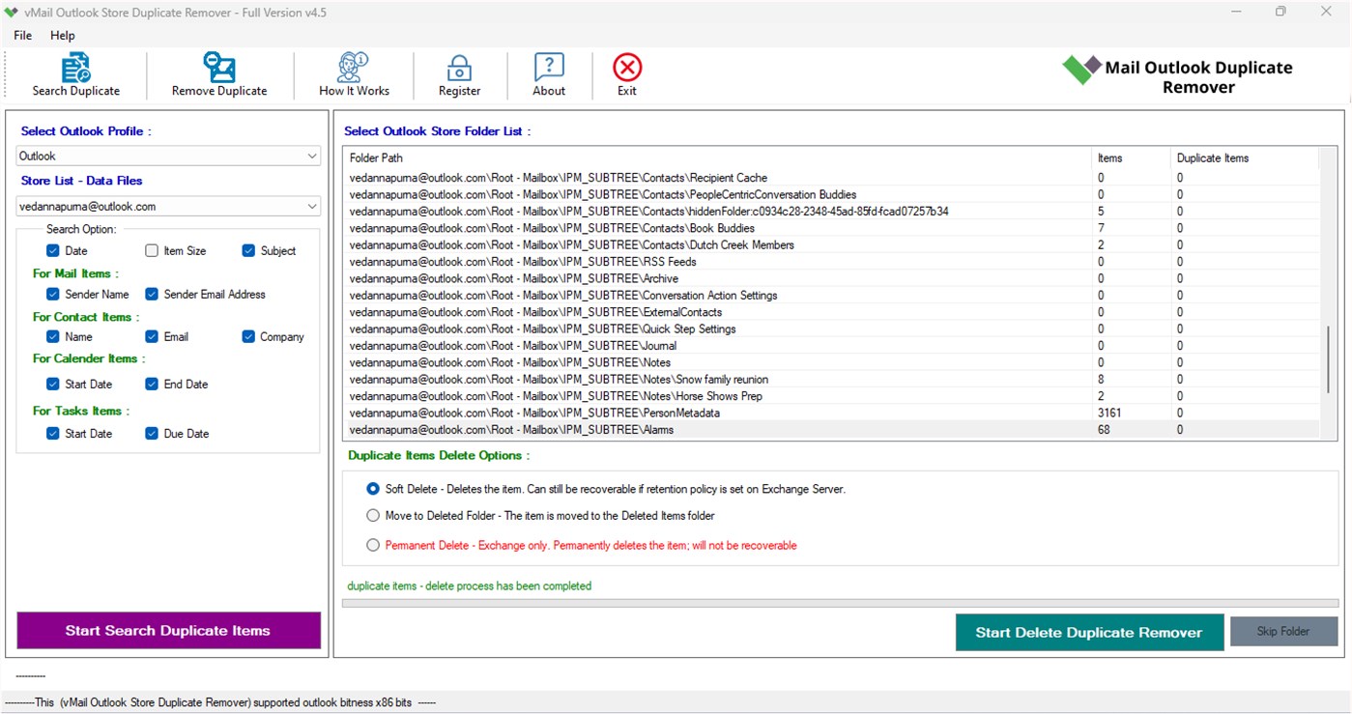Open the File menu
Screen dimensions: 1352x714
(21, 35)
